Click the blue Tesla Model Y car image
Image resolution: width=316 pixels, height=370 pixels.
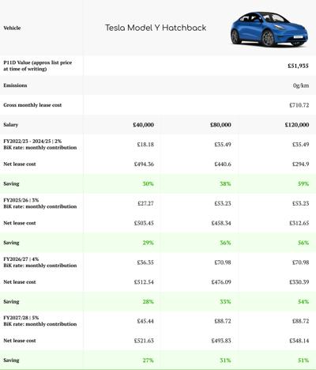tap(269, 29)
